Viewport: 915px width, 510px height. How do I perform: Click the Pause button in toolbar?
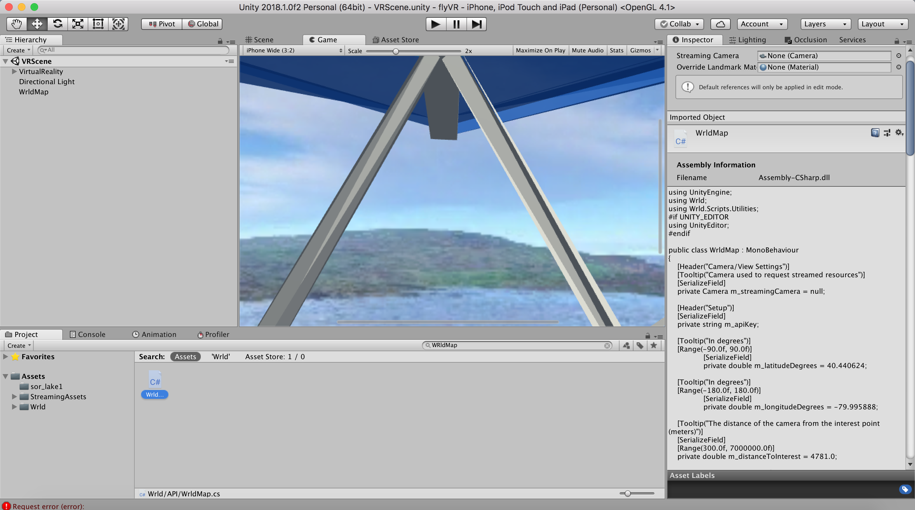[457, 24]
